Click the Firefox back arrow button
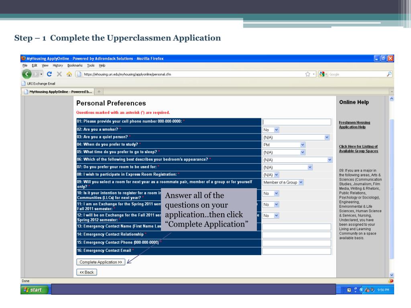The image size is (411, 308). (x=27, y=74)
